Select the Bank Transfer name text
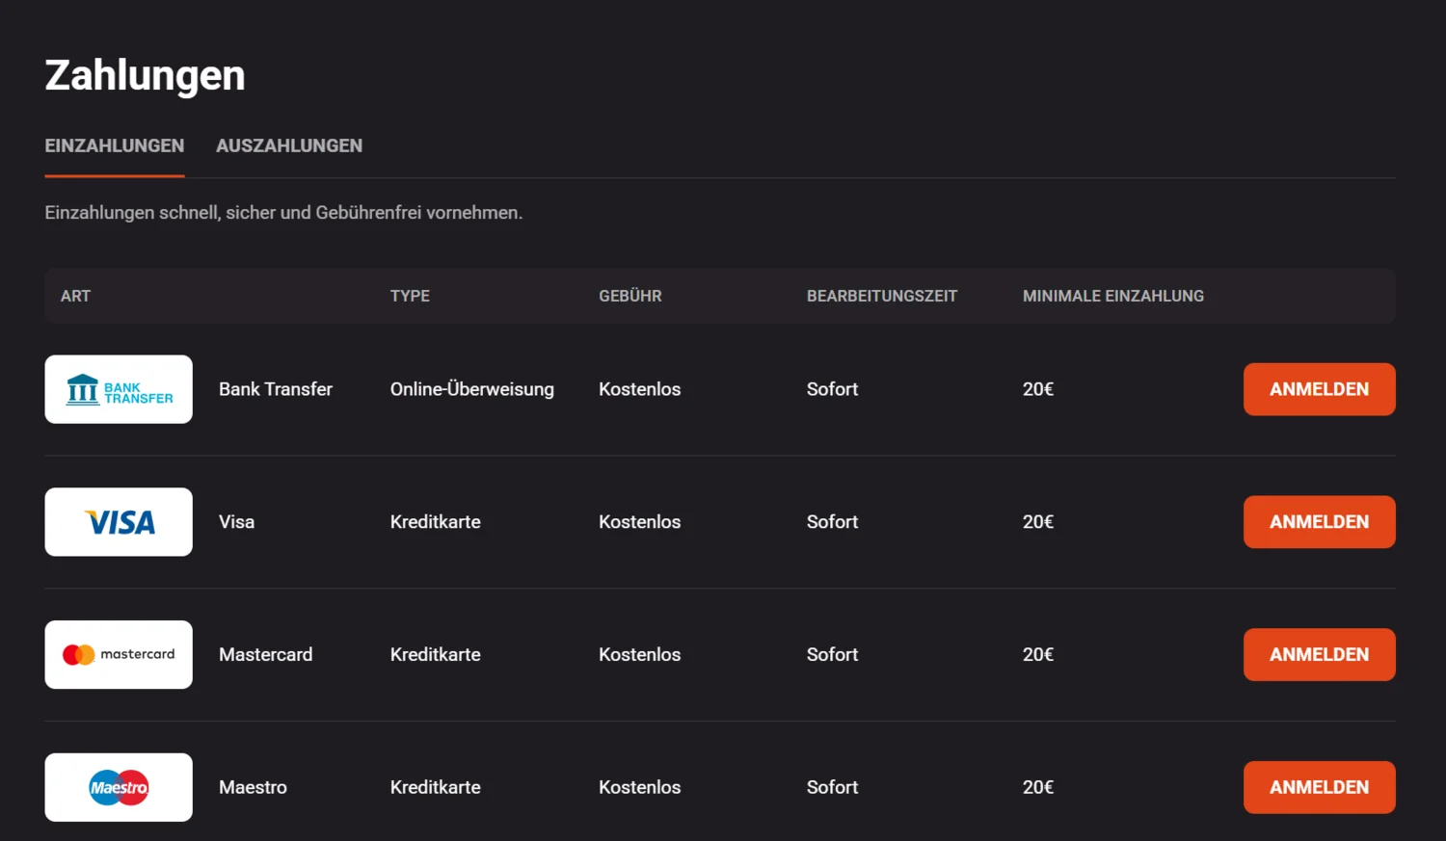Viewport: 1446px width, 841px height. coord(276,389)
